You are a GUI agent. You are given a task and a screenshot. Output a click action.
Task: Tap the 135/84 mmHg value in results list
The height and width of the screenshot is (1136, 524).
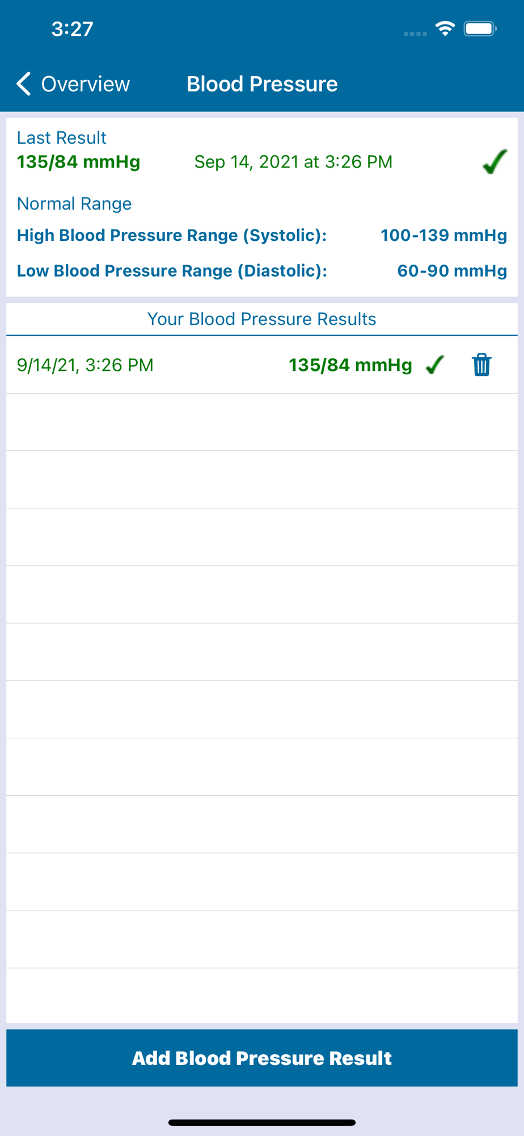[350, 365]
